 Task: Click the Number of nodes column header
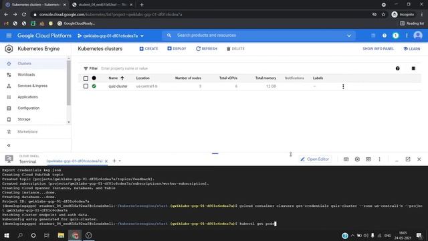point(188,78)
